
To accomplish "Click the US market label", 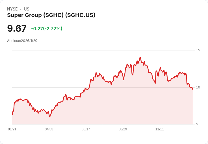I will point(27,9).
